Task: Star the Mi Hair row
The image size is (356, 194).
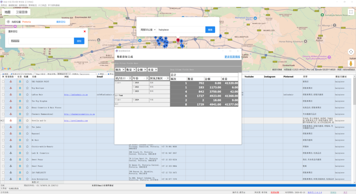Action: coord(27,140)
